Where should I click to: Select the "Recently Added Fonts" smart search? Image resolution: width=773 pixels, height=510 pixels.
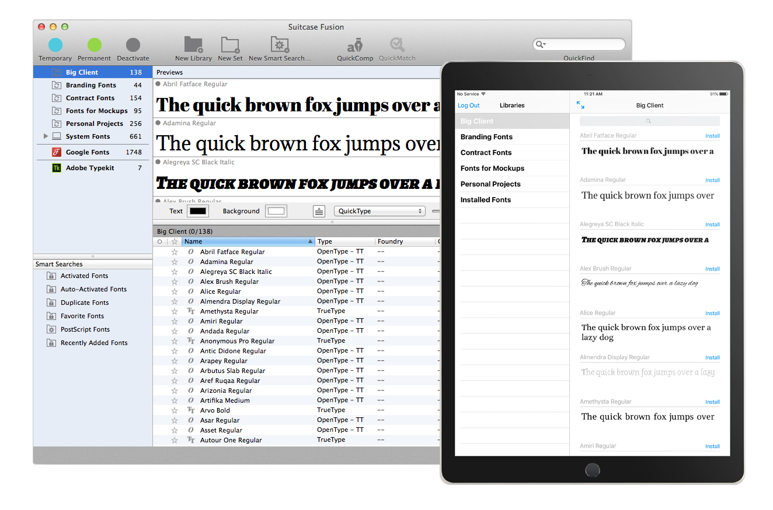point(94,343)
